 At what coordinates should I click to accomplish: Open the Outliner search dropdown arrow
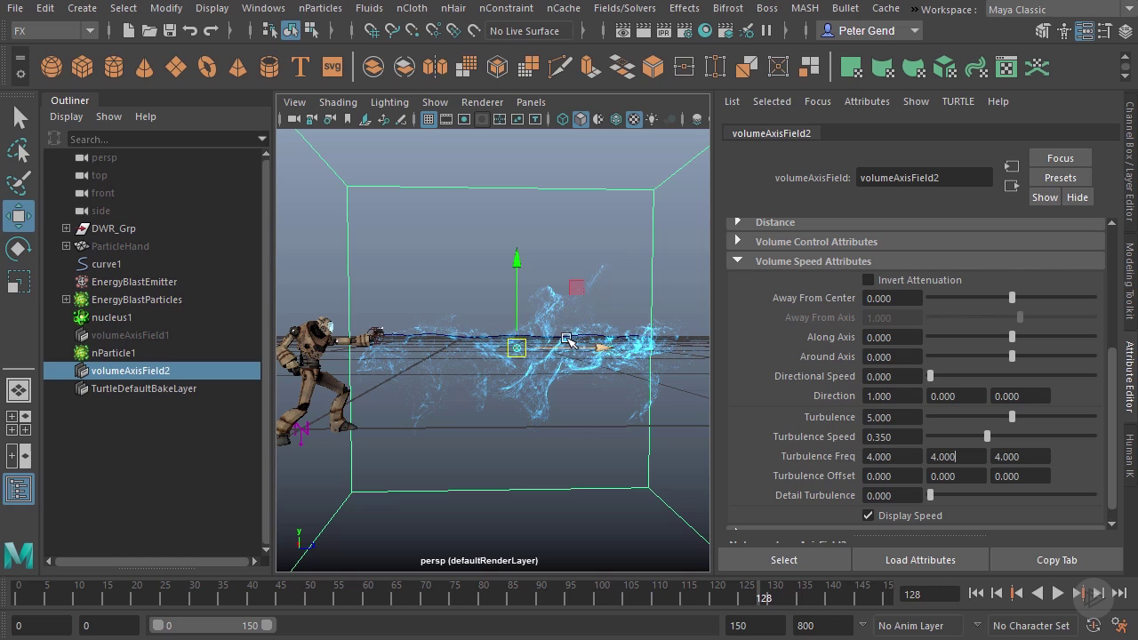[x=261, y=139]
